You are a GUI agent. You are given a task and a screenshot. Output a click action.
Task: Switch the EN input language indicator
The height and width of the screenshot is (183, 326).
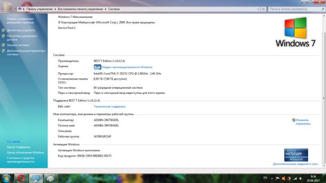[x=265, y=178]
